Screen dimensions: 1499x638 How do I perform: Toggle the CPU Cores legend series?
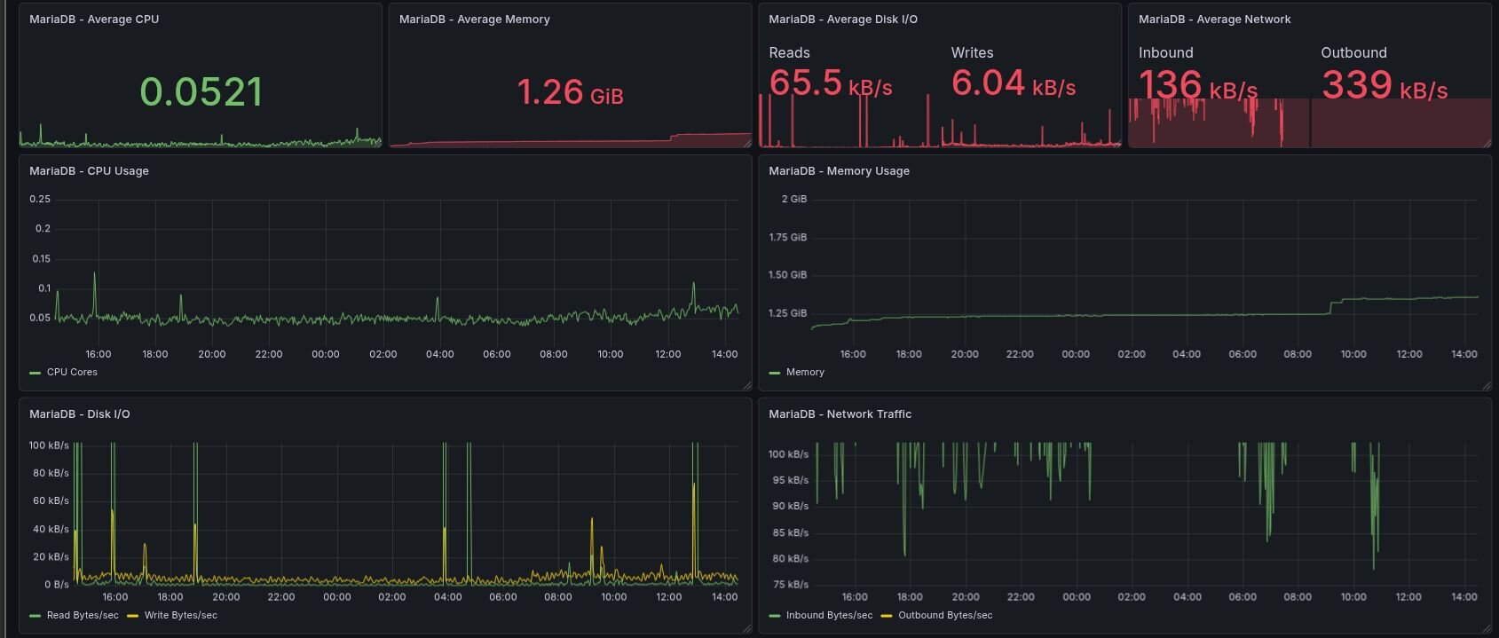click(72, 373)
